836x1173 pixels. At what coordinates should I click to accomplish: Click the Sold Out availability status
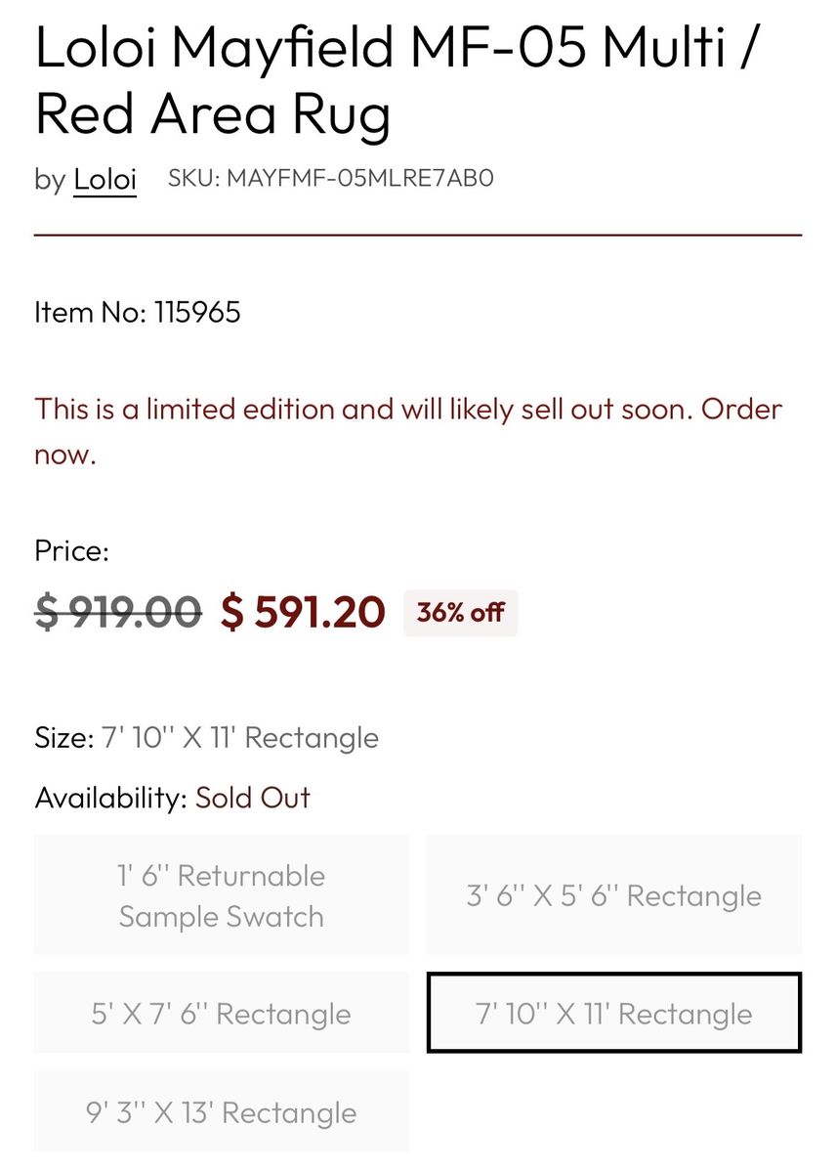coord(253,798)
